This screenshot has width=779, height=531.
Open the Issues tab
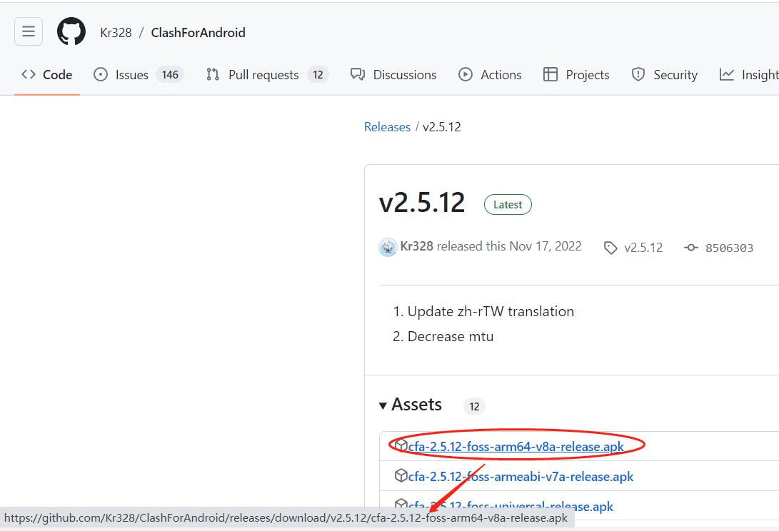point(139,74)
